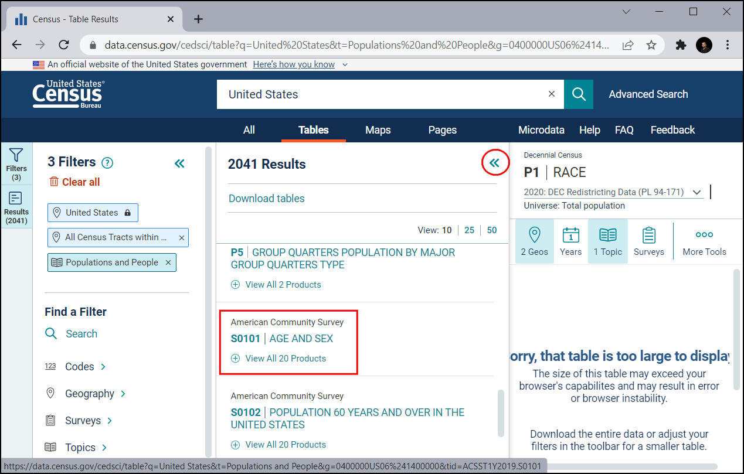The width and height of the screenshot is (744, 474).
Task: Switch to the Maps tab
Action: [x=378, y=130]
